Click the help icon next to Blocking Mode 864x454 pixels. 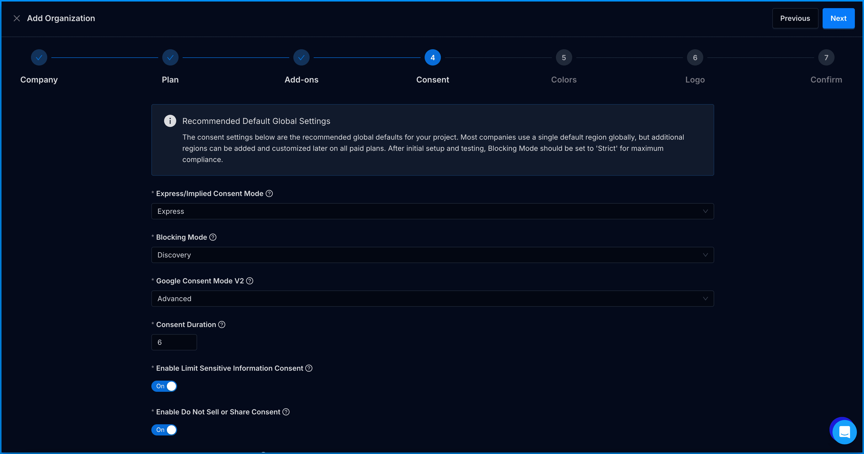tap(213, 237)
